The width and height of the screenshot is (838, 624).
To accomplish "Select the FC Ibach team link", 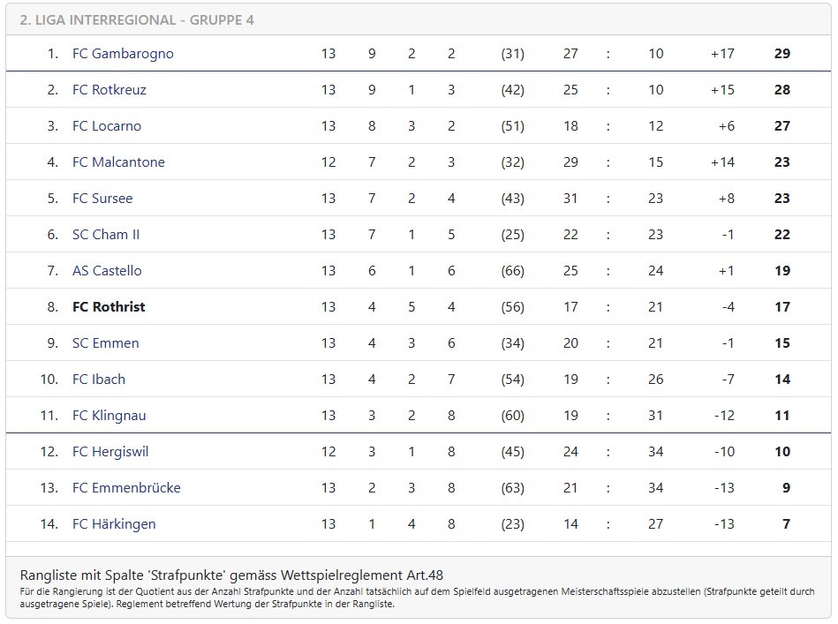I will click(x=99, y=380).
